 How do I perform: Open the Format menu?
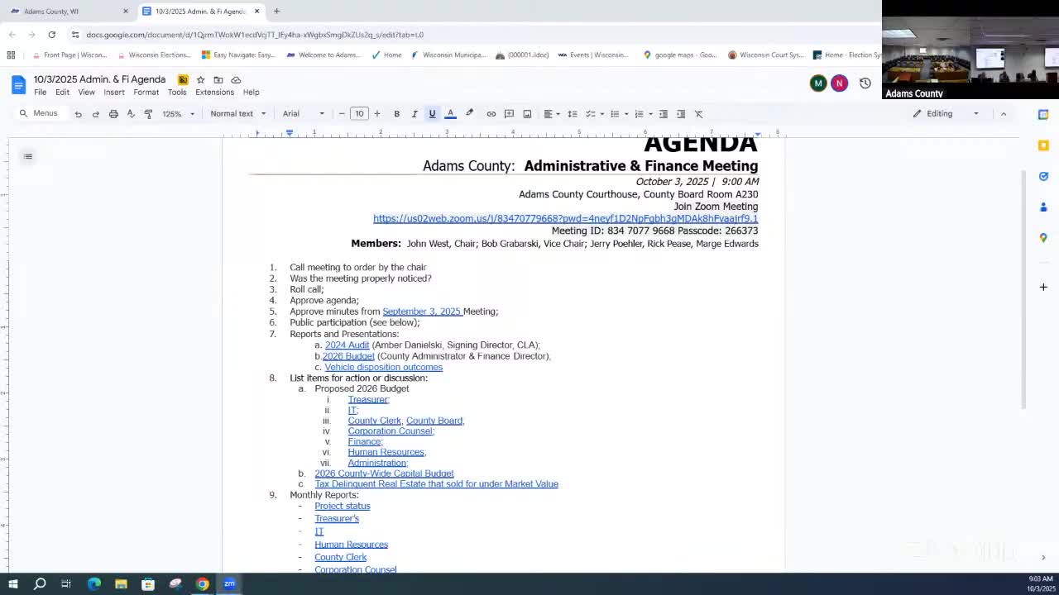point(146,93)
